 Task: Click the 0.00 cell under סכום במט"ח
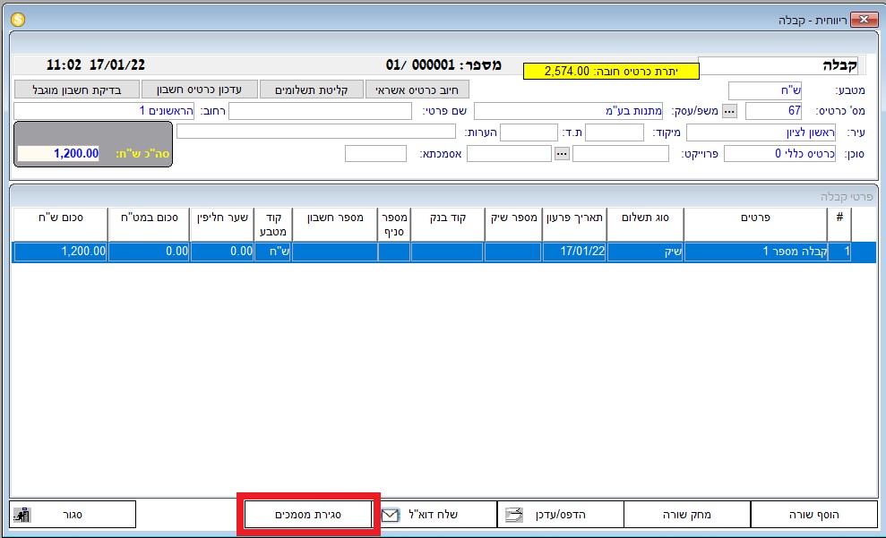pyautogui.click(x=149, y=252)
